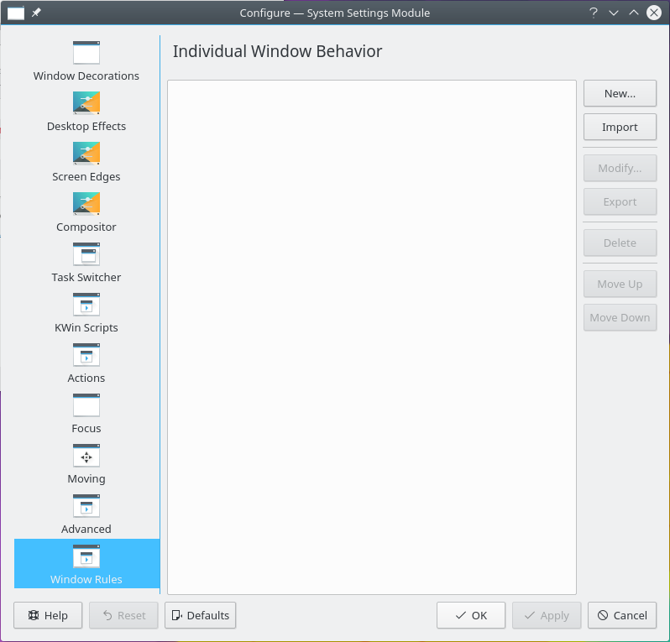Click the New... rule button

point(620,93)
